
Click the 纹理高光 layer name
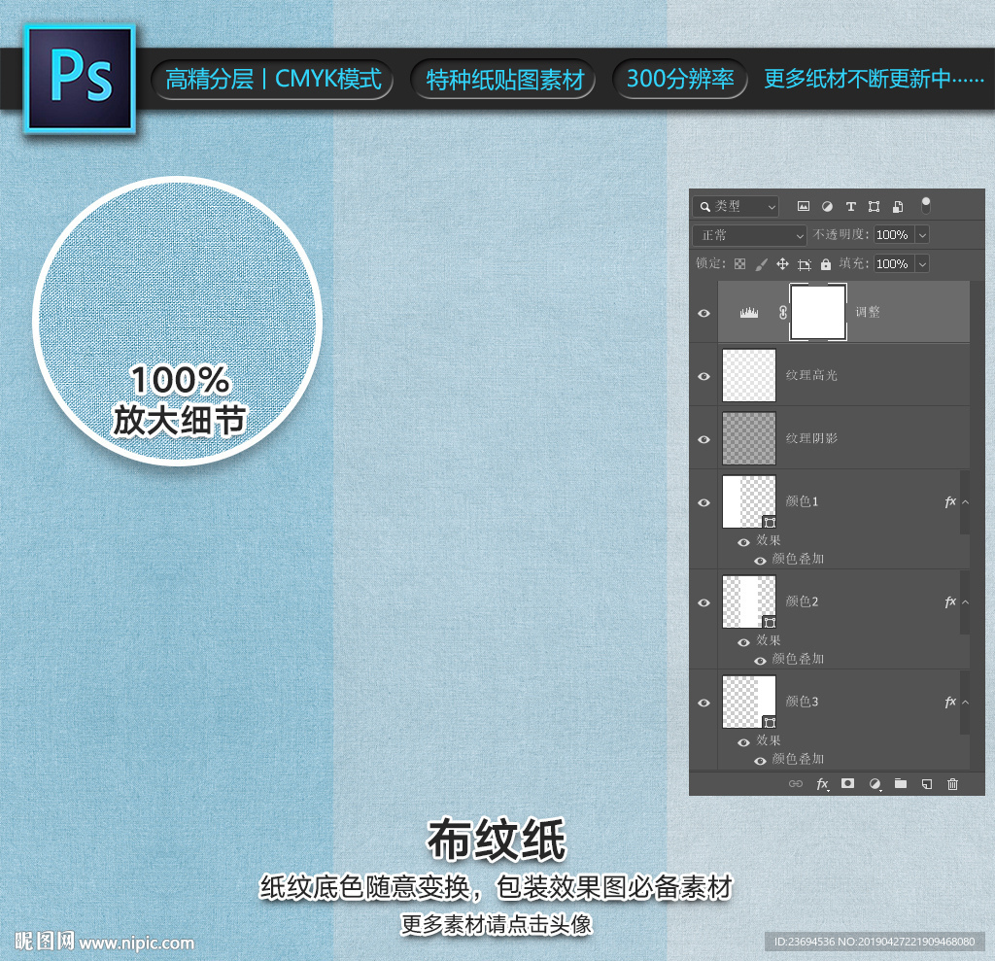point(811,375)
